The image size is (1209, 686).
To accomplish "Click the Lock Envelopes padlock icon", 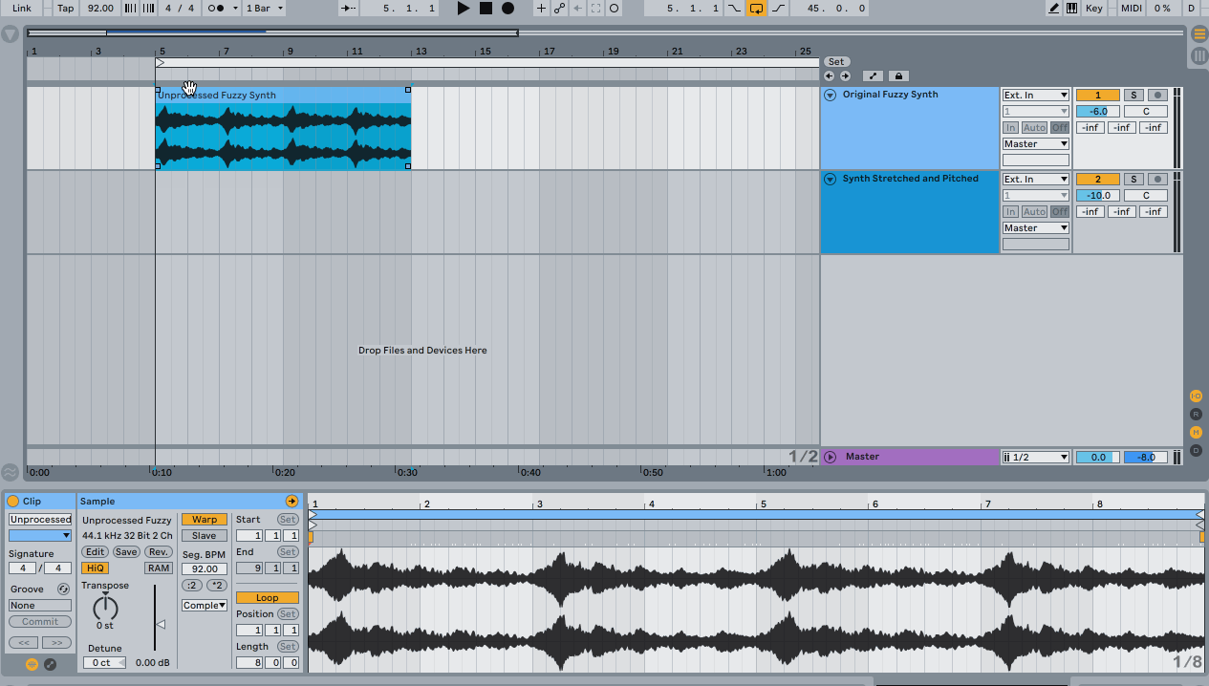I will click(x=898, y=75).
